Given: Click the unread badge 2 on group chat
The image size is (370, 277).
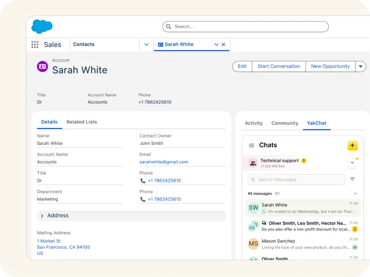Looking at the screenshot, I should click(355, 229).
